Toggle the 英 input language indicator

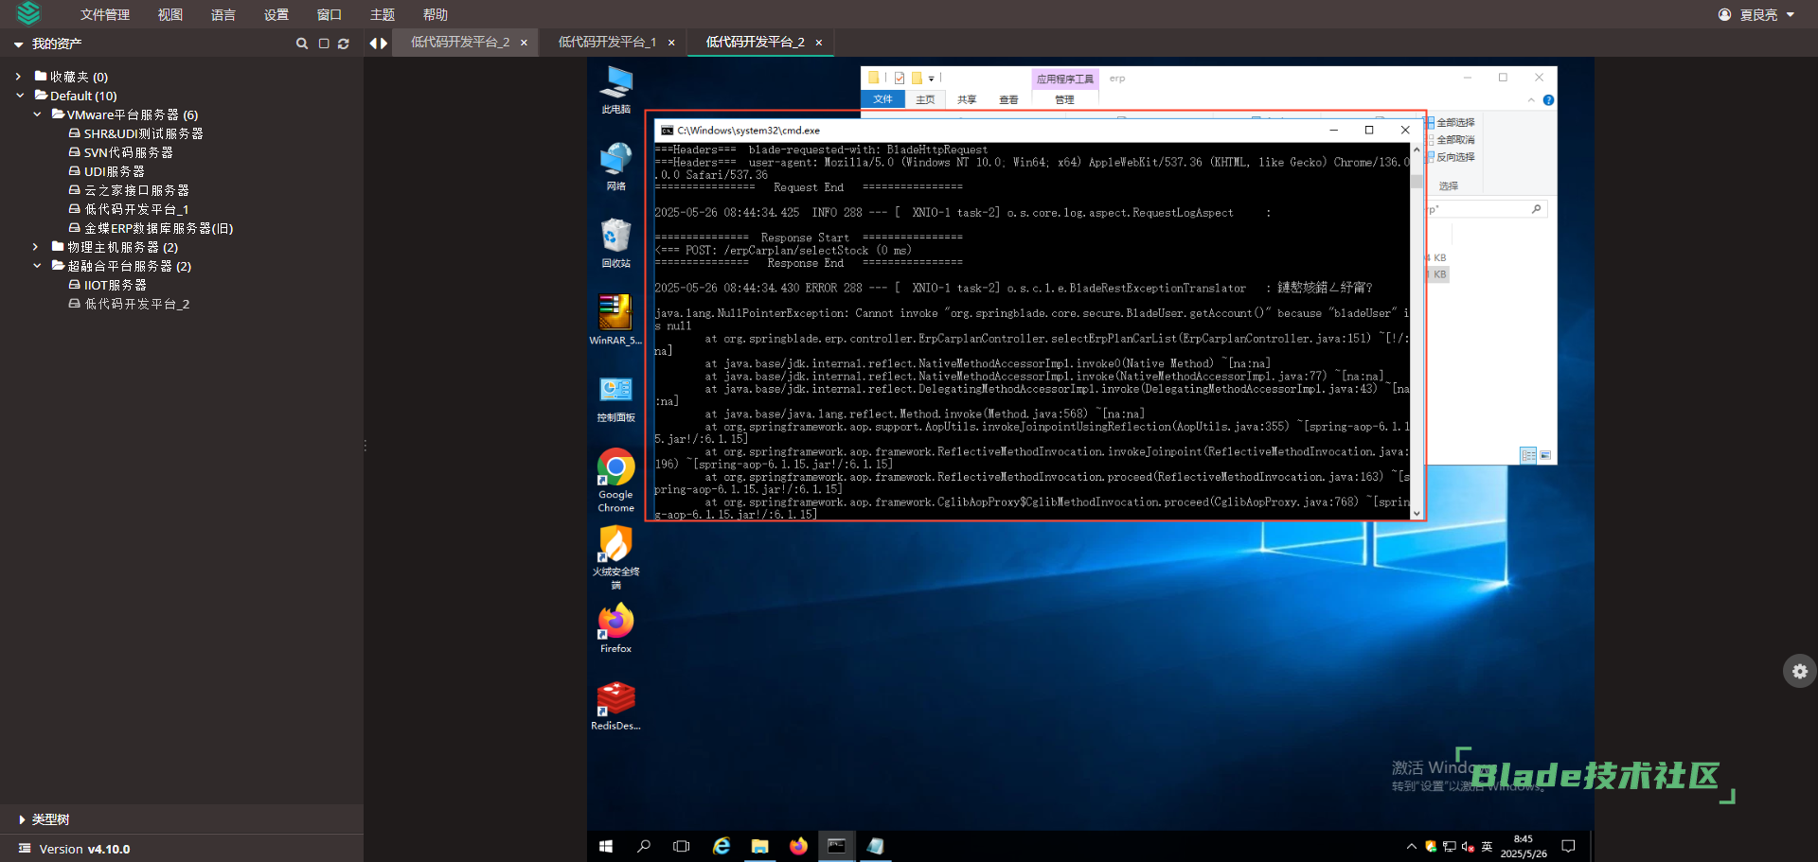click(1487, 847)
